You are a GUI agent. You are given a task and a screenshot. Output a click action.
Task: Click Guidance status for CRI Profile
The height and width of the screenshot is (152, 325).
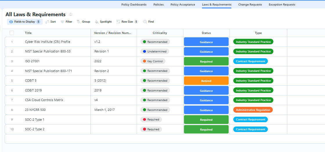[x=206, y=42]
